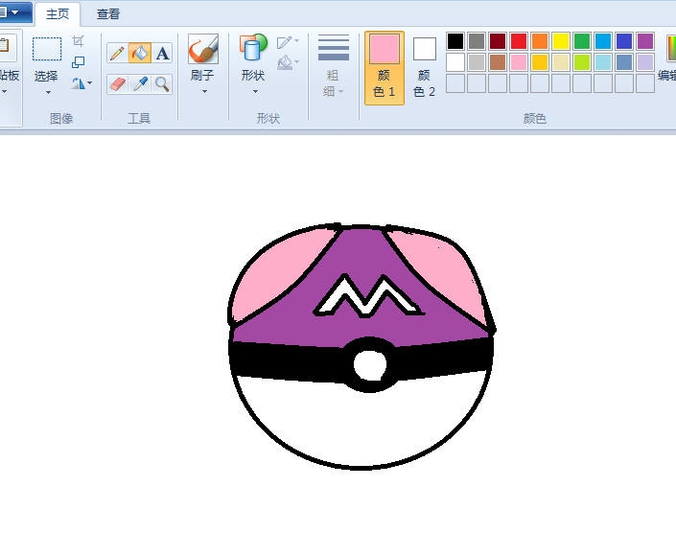
Task: Choose the green color swatch
Action: coord(582,41)
